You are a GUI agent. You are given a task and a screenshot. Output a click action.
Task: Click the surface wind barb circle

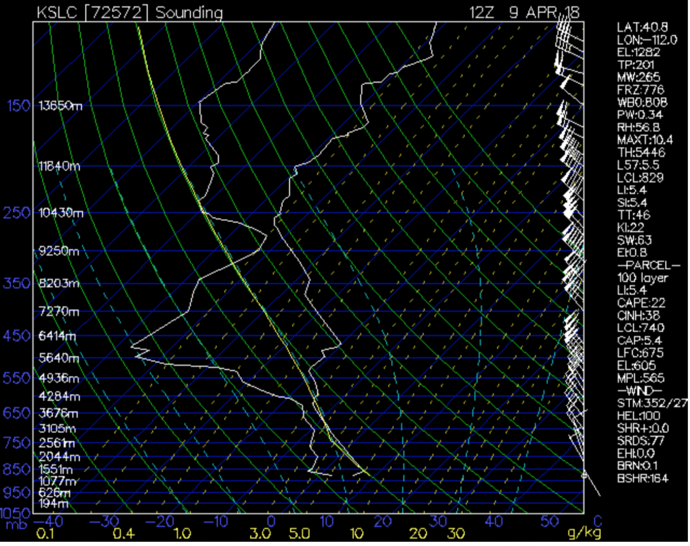click(x=584, y=475)
